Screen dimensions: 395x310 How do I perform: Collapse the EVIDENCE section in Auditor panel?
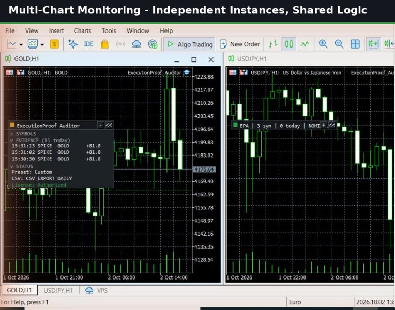click(40, 140)
